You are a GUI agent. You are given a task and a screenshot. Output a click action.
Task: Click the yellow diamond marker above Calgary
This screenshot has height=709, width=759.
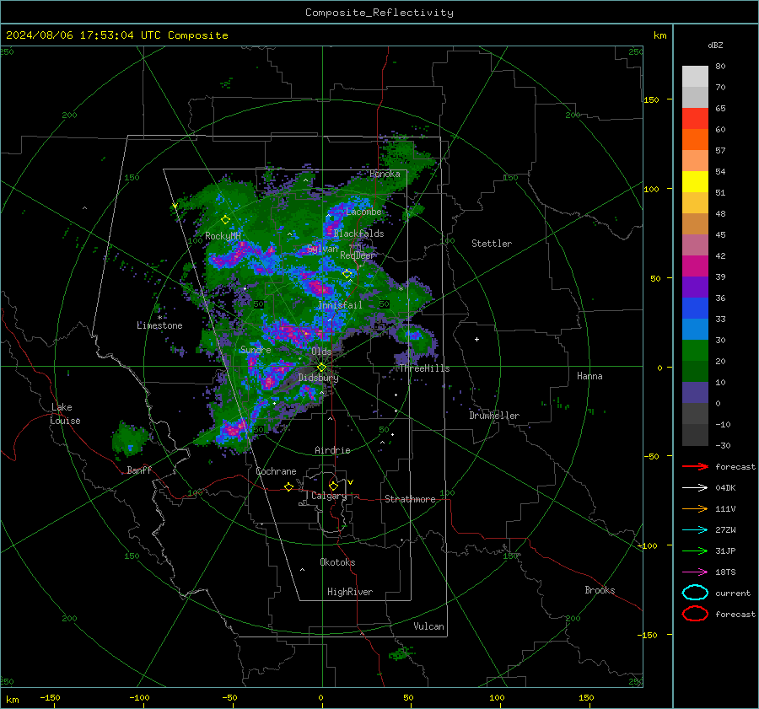coord(333,486)
